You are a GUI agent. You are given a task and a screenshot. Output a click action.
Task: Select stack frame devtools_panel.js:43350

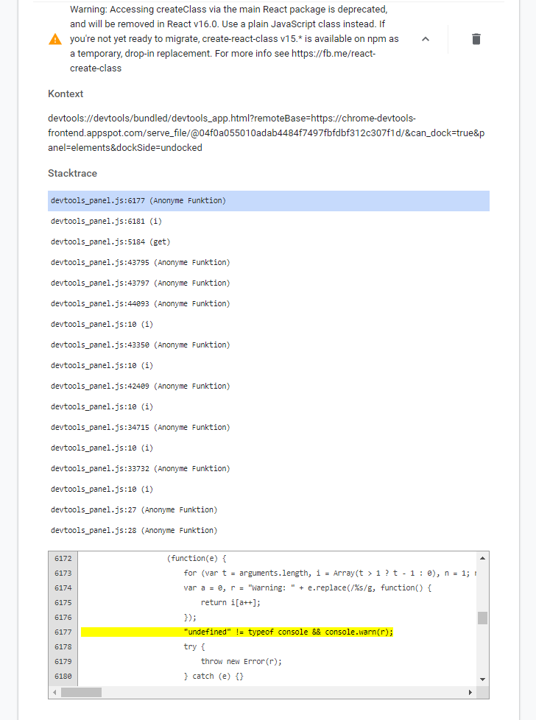tap(140, 345)
